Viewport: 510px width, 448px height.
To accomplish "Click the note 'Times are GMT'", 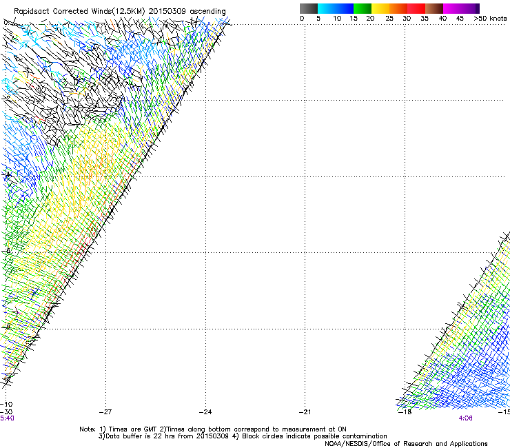I will [133, 429].
